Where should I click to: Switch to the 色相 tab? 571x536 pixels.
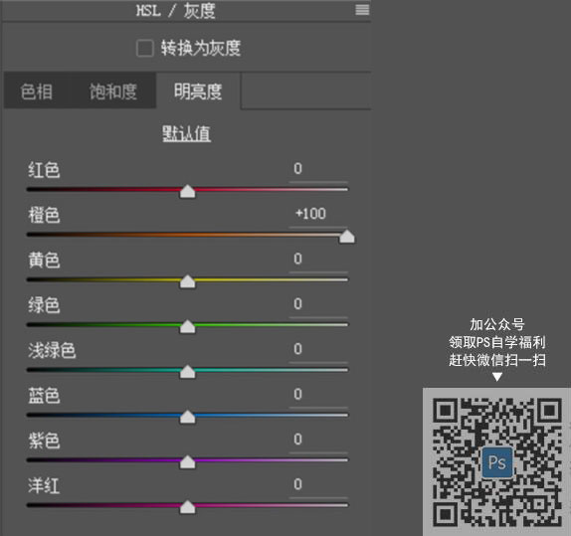click(x=37, y=91)
